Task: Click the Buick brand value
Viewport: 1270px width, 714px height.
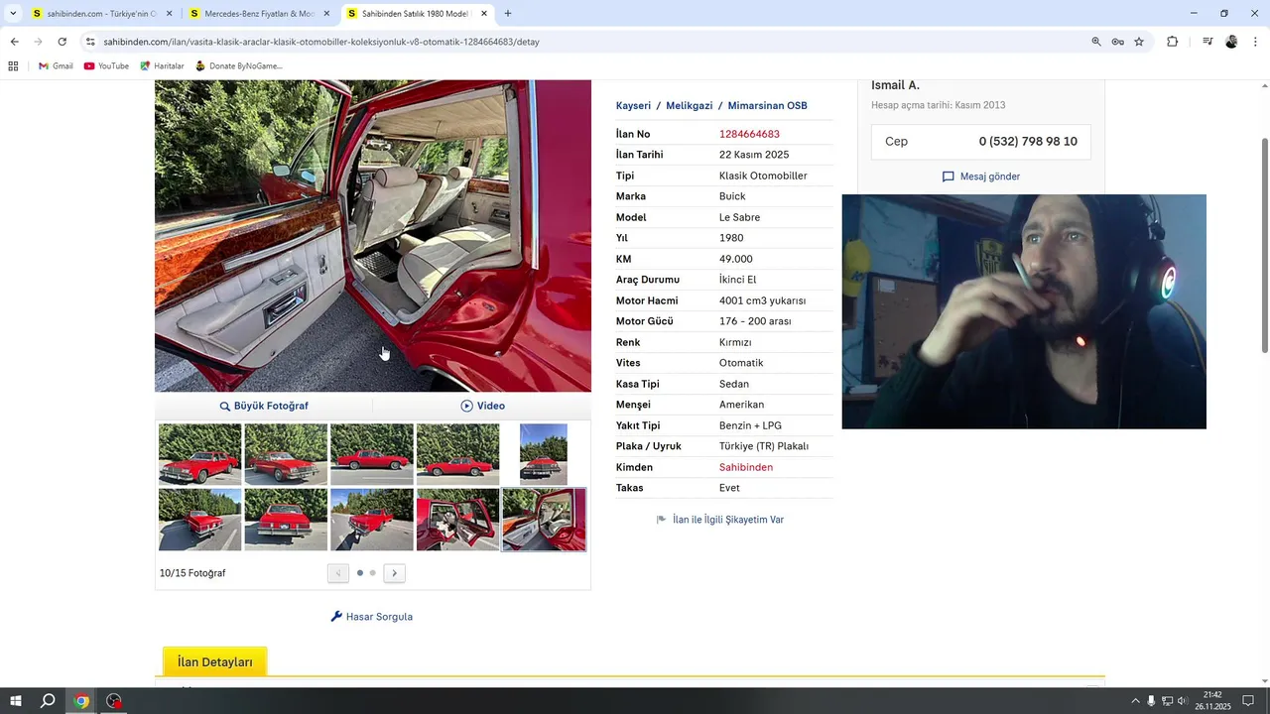Action: pos(732,196)
